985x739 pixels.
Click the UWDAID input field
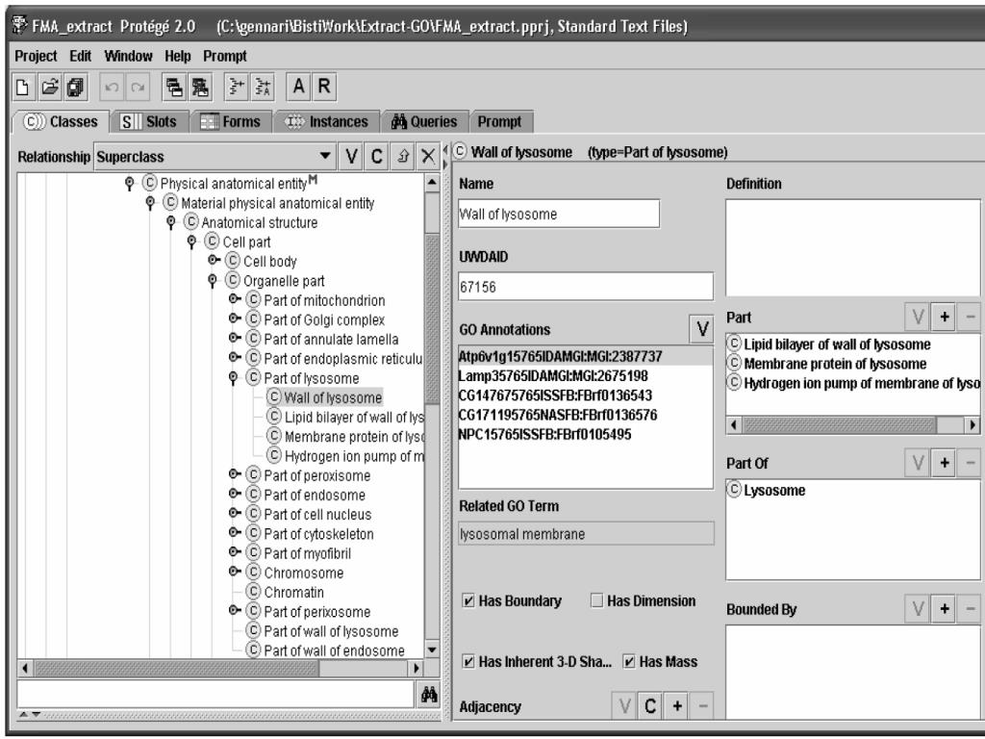(x=586, y=287)
